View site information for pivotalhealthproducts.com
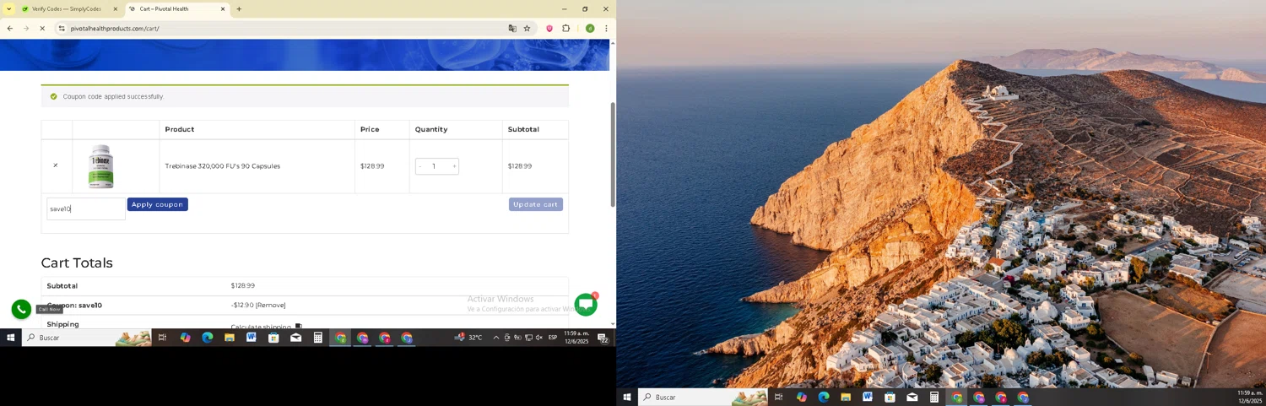The image size is (1266, 406). 62,29
